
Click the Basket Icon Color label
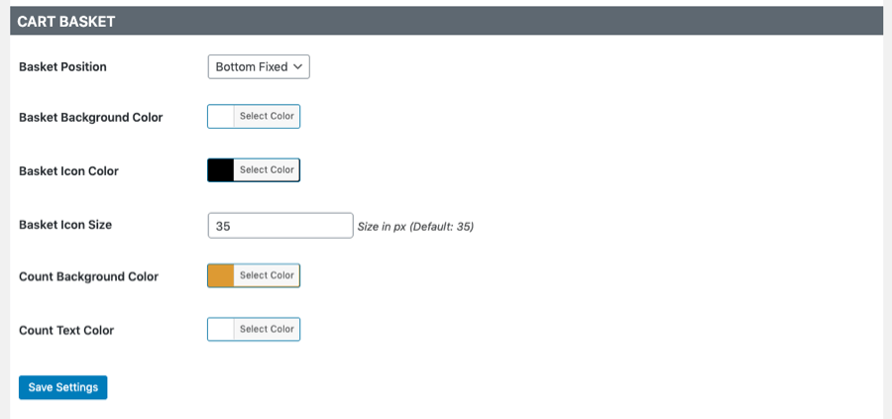point(68,171)
